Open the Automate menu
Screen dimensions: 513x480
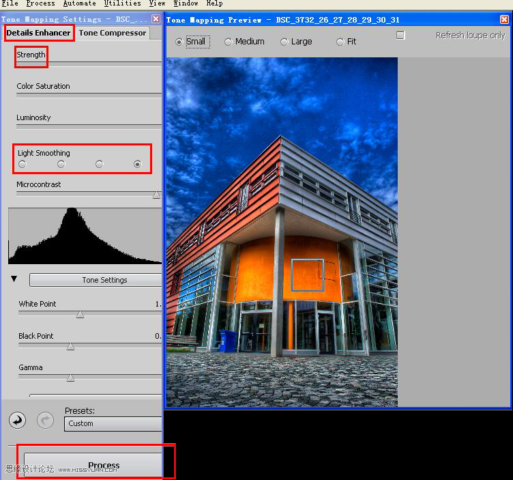pyautogui.click(x=80, y=3)
